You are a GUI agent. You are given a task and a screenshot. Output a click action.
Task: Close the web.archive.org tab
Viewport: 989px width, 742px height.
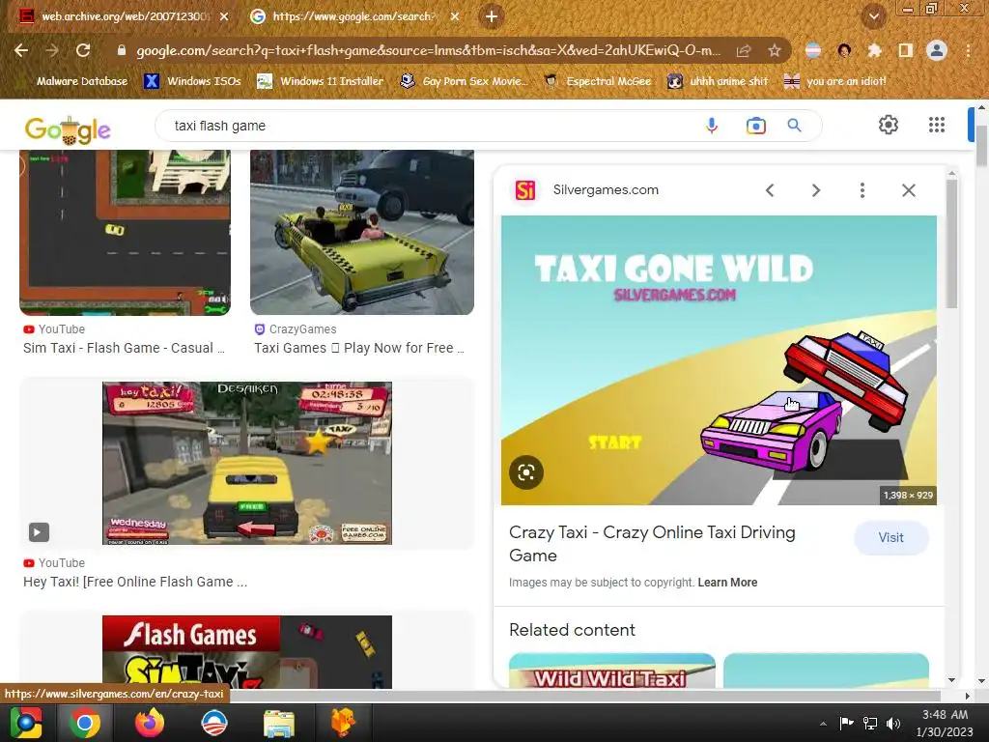tap(224, 16)
